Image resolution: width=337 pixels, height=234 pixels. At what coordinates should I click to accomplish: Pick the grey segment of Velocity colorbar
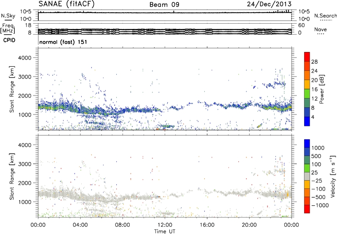coord(307,176)
